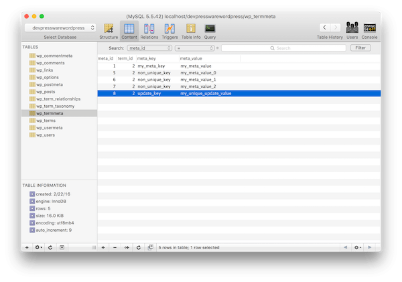Remove the selected row with minus
The width and height of the screenshot is (402, 282).
pyautogui.click(x=115, y=247)
